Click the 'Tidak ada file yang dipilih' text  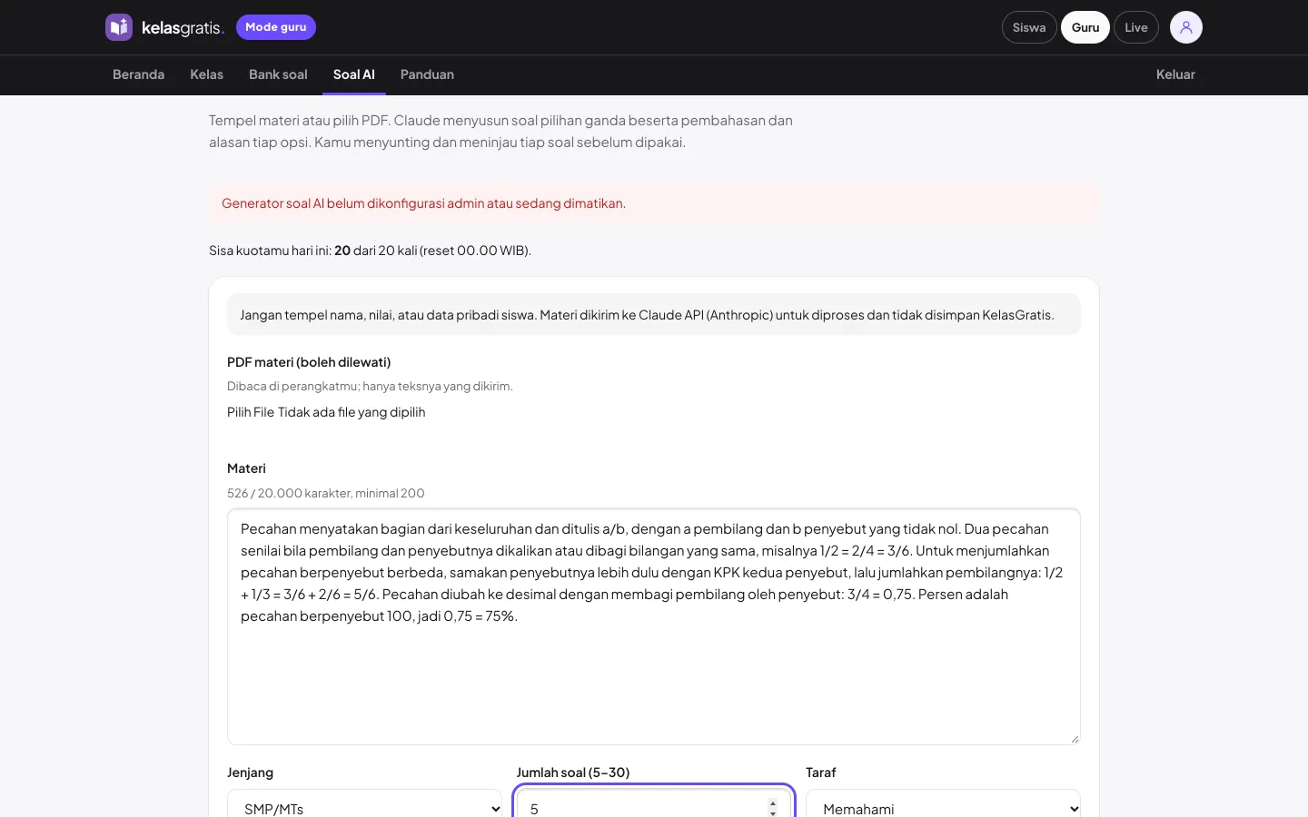tap(352, 412)
